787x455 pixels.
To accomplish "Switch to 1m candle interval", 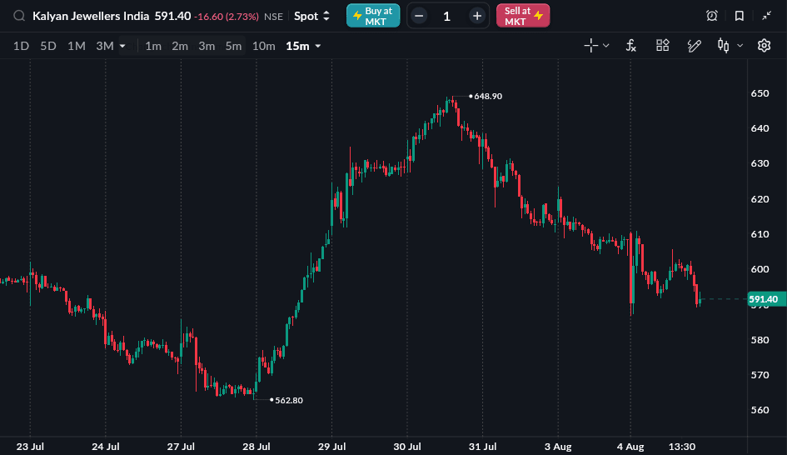I will point(153,46).
